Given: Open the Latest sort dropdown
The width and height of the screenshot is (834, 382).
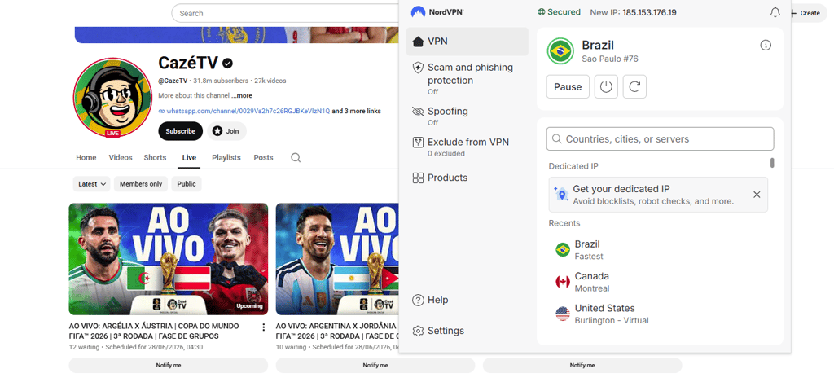Looking at the screenshot, I should click(91, 184).
